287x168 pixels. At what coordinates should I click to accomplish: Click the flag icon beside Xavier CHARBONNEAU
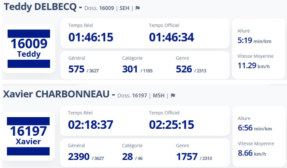click(173, 96)
